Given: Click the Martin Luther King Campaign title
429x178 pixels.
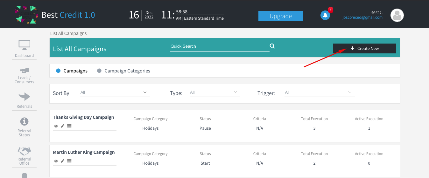Looking at the screenshot, I should tap(84, 152).
